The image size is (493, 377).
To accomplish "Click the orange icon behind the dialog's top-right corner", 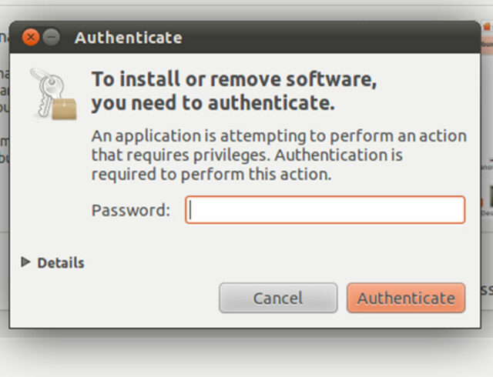I will pyautogui.click(x=487, y=26).
